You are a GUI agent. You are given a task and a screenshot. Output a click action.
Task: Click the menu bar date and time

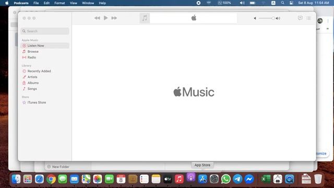[314, 3]
